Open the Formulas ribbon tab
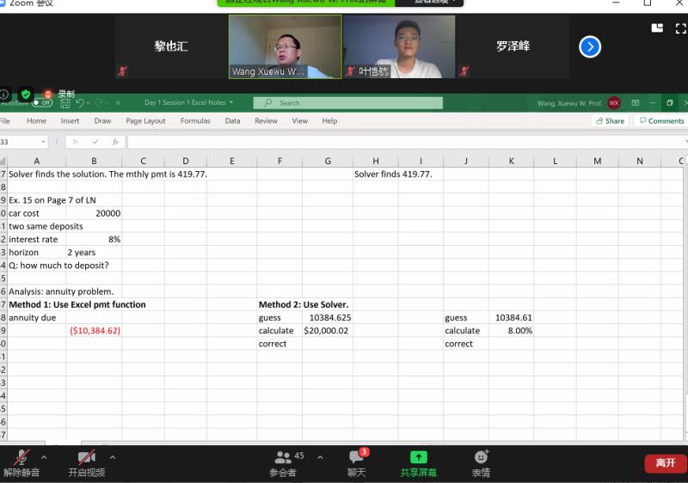688x483 pixels. pos(195,121)
